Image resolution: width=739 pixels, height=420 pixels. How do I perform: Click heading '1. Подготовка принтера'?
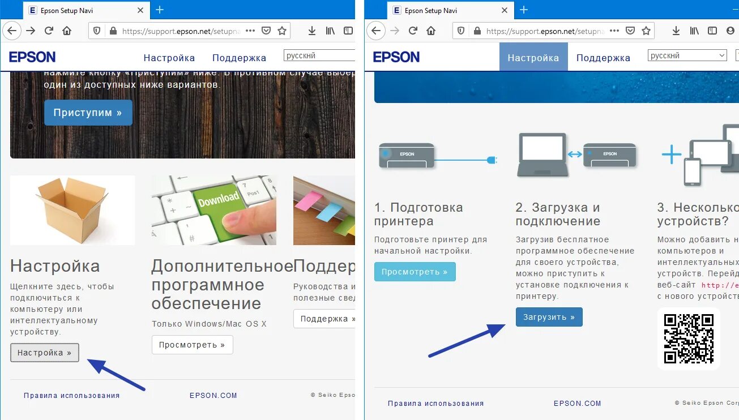(x=418, y=215)
